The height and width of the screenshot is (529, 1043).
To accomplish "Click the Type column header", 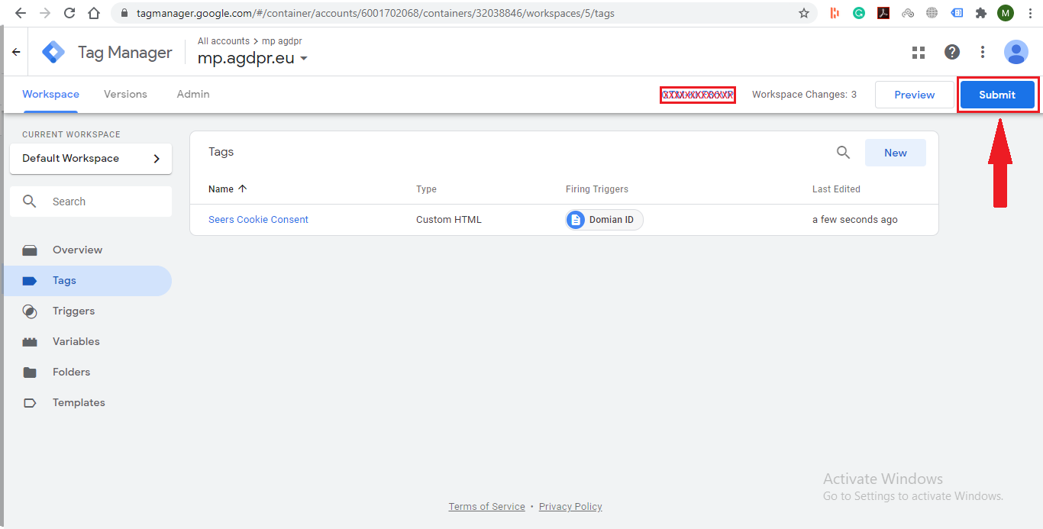I will tap(426, 189).
